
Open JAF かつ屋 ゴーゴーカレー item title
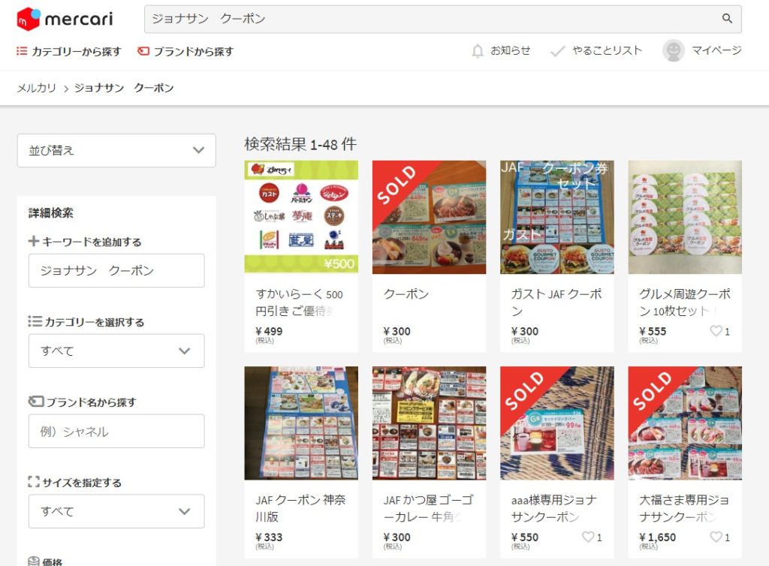coord(428,508)
